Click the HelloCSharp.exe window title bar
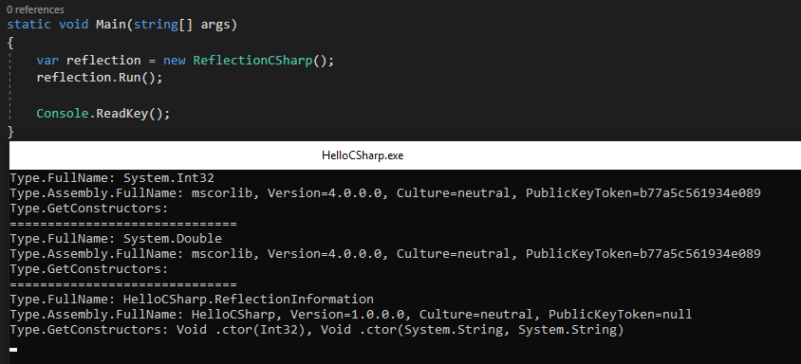801x364 pixels. (x=405, y=155)
